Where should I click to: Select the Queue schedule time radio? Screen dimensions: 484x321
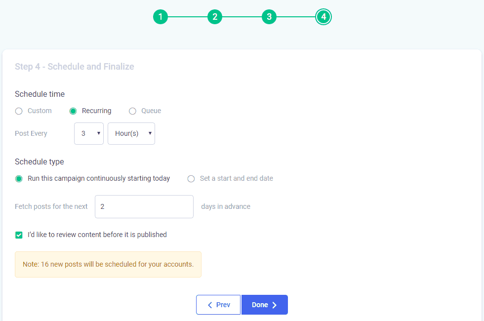point(132,111)
